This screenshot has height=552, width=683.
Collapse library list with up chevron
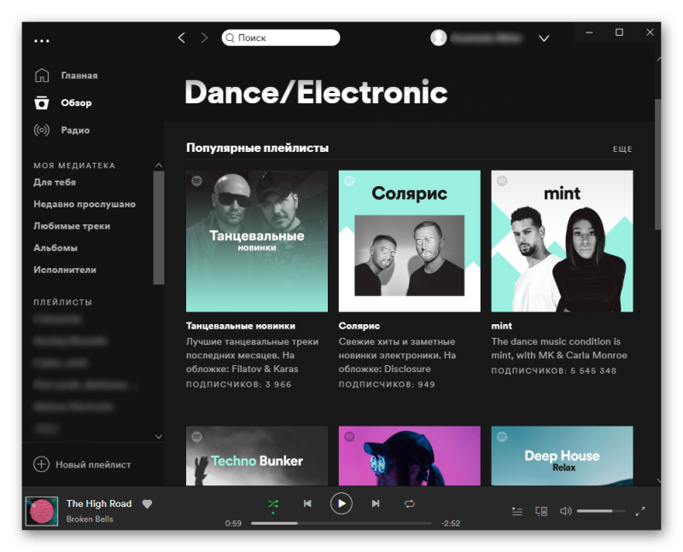click(159, 165)
